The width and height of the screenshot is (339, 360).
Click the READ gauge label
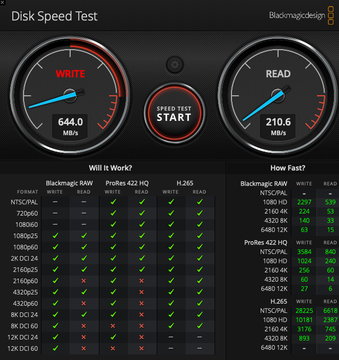(278, 74)
